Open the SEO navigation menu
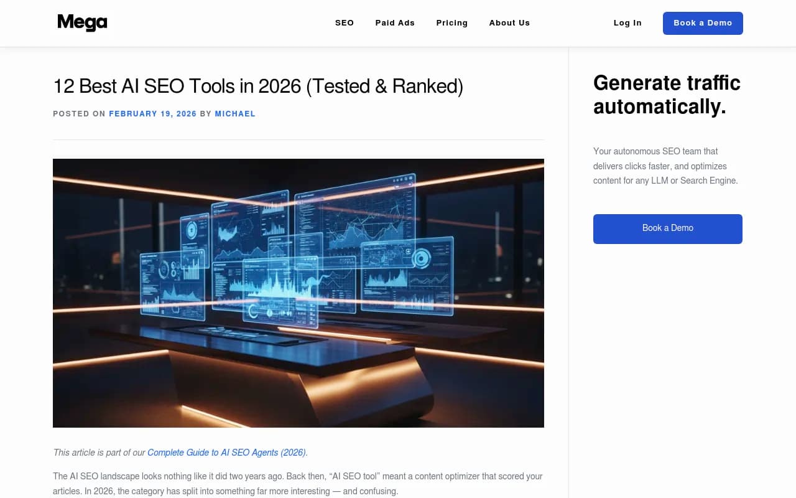The width and height of the screenshot is (796, 498). 345,22
